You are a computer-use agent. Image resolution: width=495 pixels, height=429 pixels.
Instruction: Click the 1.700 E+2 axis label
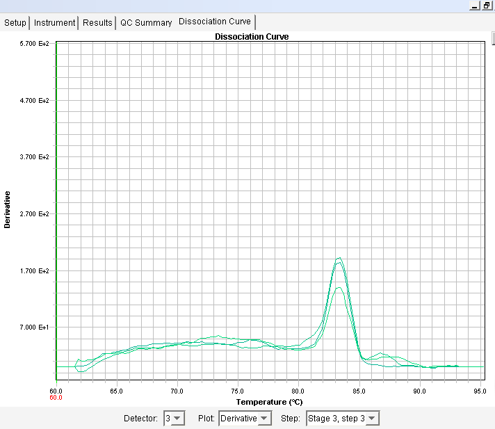pos(34,271)
